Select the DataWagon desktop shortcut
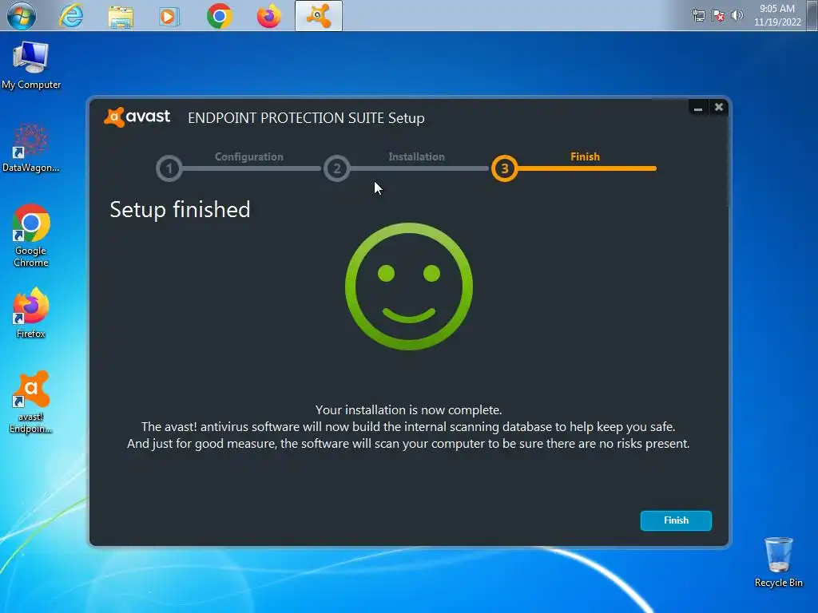 [x=31, y=148]
